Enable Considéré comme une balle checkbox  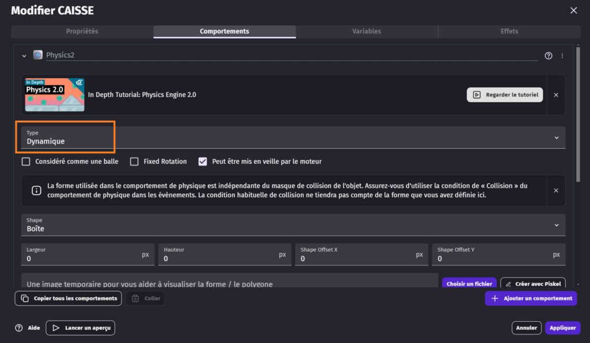pos(26,161)
